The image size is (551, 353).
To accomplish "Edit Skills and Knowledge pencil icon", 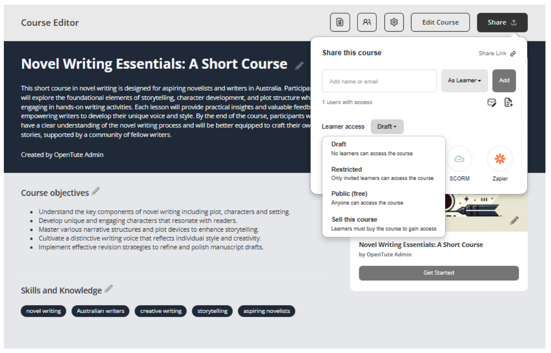I will coord(109,289).
